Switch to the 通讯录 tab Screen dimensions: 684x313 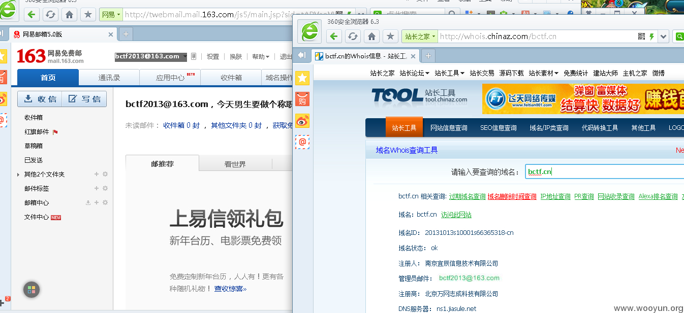(x=109, y=78)
